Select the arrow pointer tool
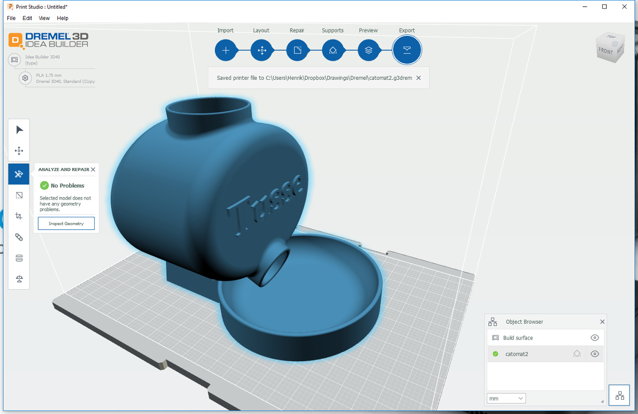 pyautogui.click(x=19, y=130)
